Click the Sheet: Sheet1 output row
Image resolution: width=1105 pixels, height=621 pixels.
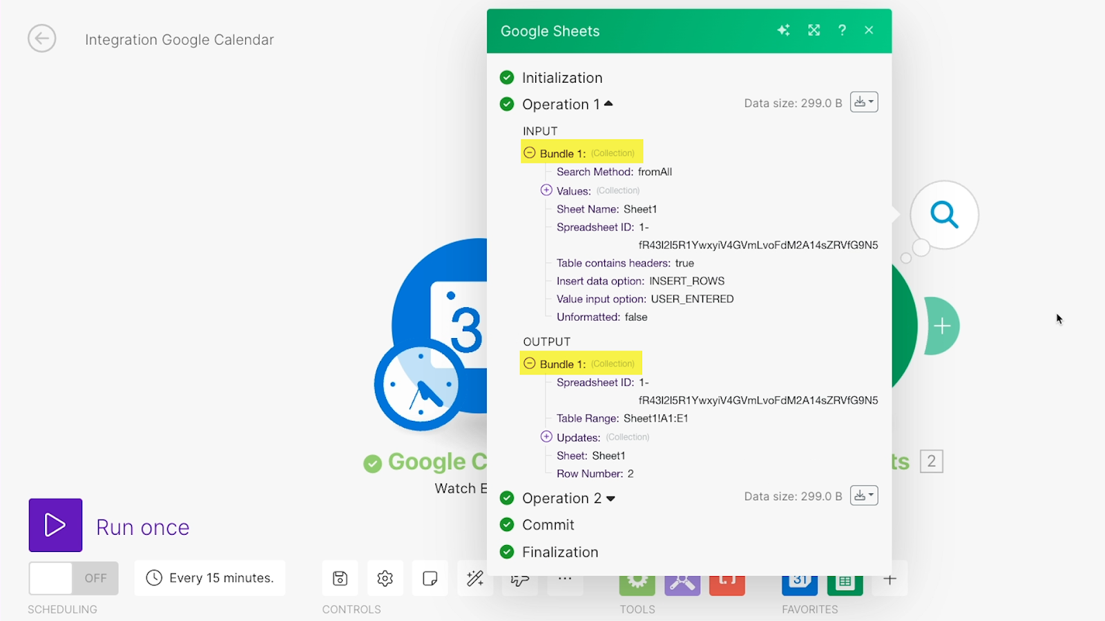click(x=591, y=455)
